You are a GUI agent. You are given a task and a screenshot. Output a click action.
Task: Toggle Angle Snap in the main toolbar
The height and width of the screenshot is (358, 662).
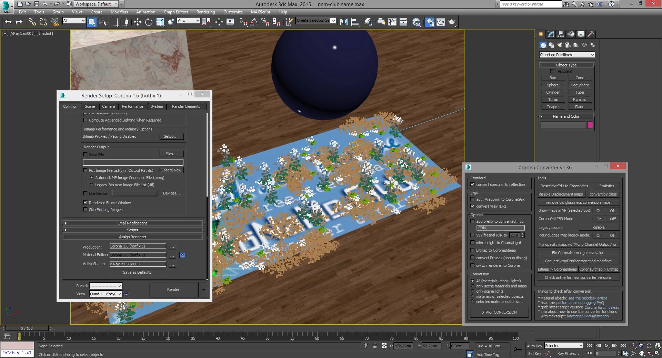tap(254, 22)
